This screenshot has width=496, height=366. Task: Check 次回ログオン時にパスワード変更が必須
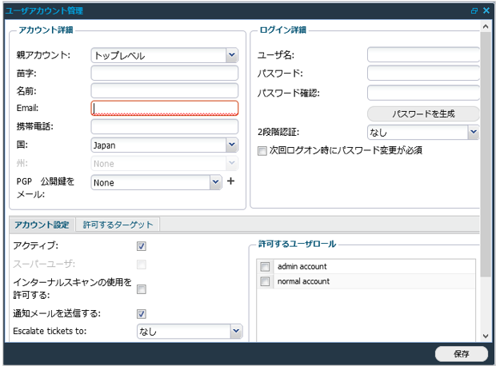pyautogui.click(x=262, y=151)
